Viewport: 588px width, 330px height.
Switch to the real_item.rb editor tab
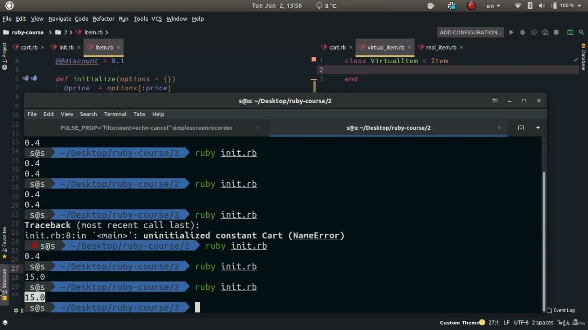click(441, 47)
